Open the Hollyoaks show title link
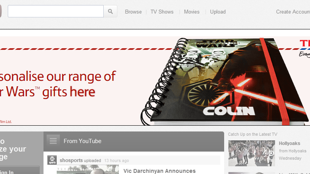 [289, 143]
